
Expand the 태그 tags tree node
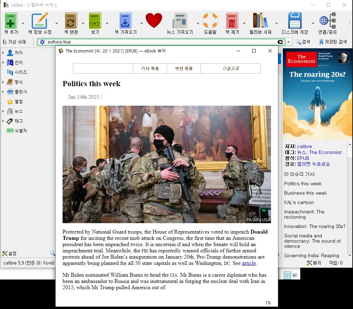coord(3,121)
